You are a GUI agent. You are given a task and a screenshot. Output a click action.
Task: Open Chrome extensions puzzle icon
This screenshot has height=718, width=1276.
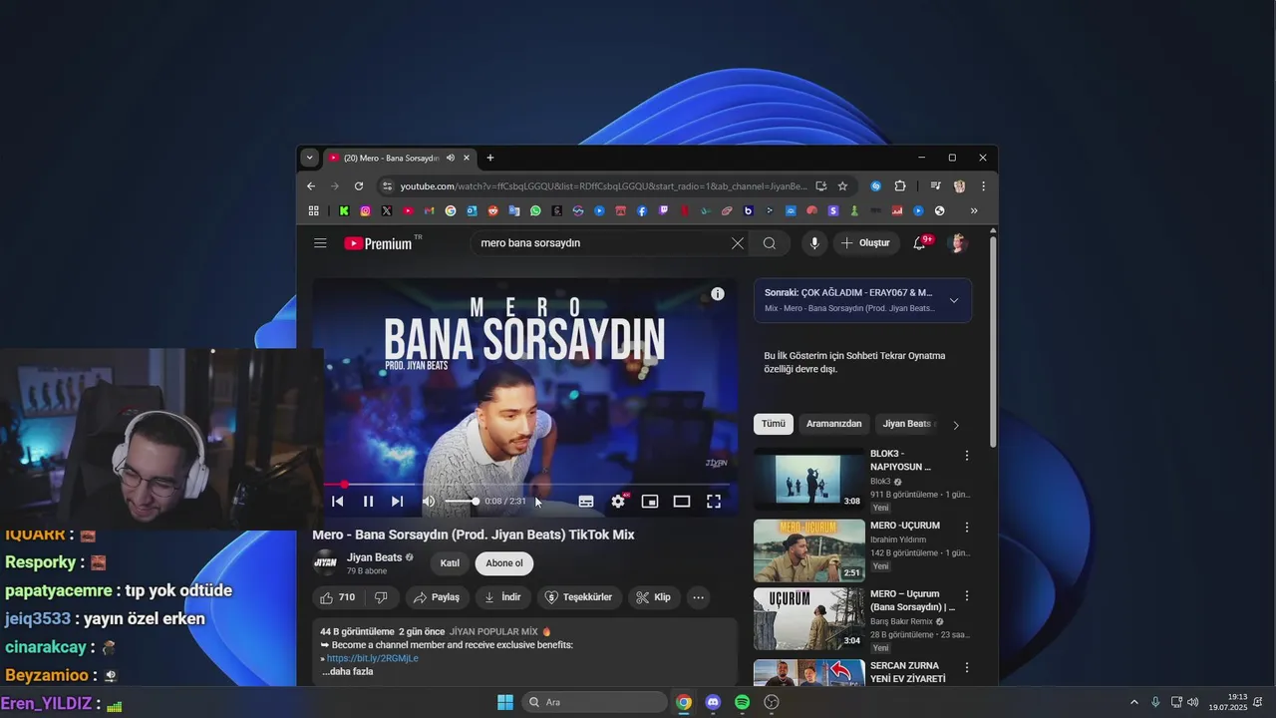[x=900, y=185]
